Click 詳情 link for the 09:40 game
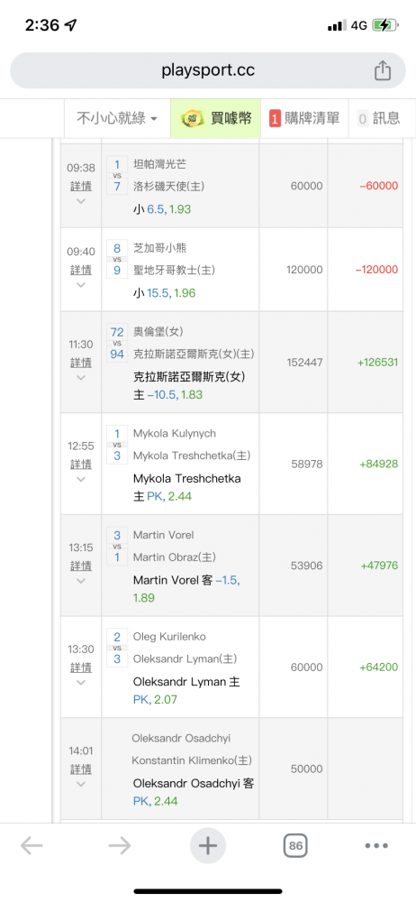 (81, 270)
